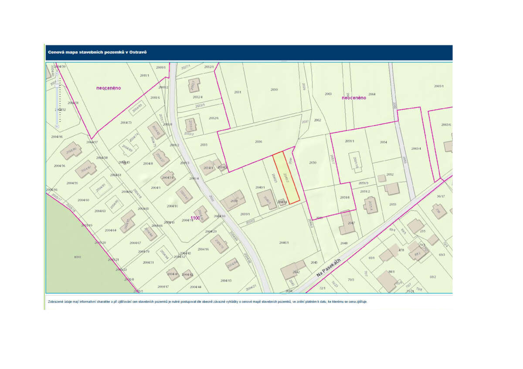The width and height of the screenshot is (523, 369).
Task: Select parcel 2065/1 on the map
Action: pos(439,86)
